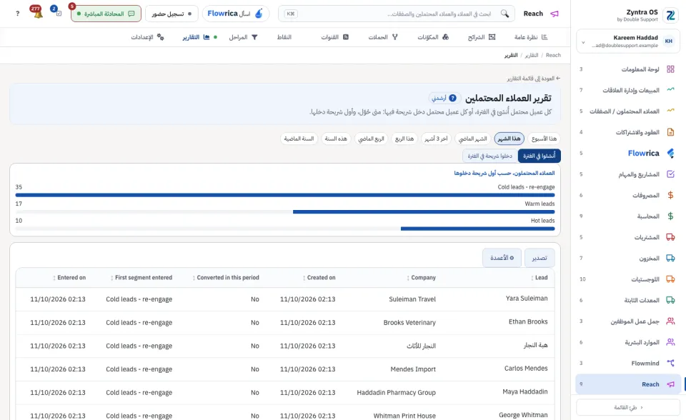686x420 pixels.
Task: Open the القنوات tab
Action: coord(334,37)
